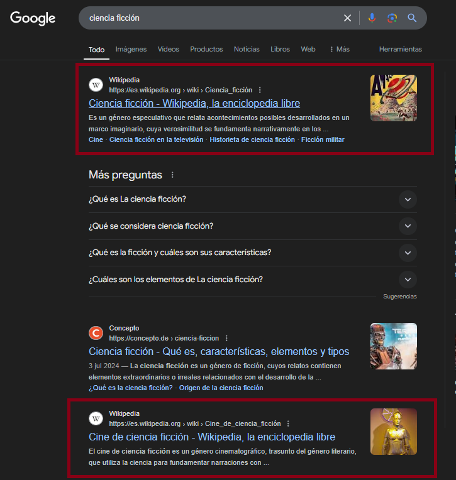The height and width of the screenshot is (480, 456).
Task: Clear the search query with X
Action: tap(347, 18)
